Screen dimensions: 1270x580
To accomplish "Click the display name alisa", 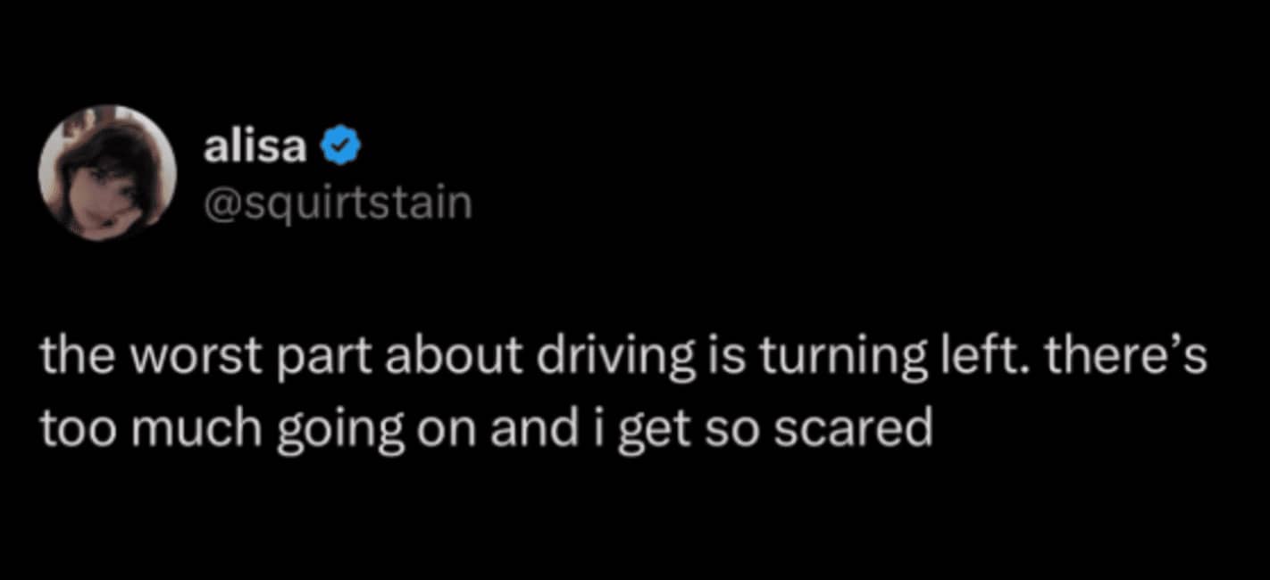I will point(255,147).
